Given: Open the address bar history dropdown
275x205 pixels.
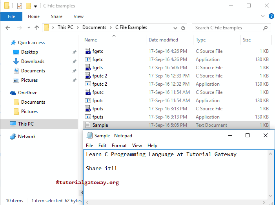Looking at the screenshot, I should click(x=175, y=28).
